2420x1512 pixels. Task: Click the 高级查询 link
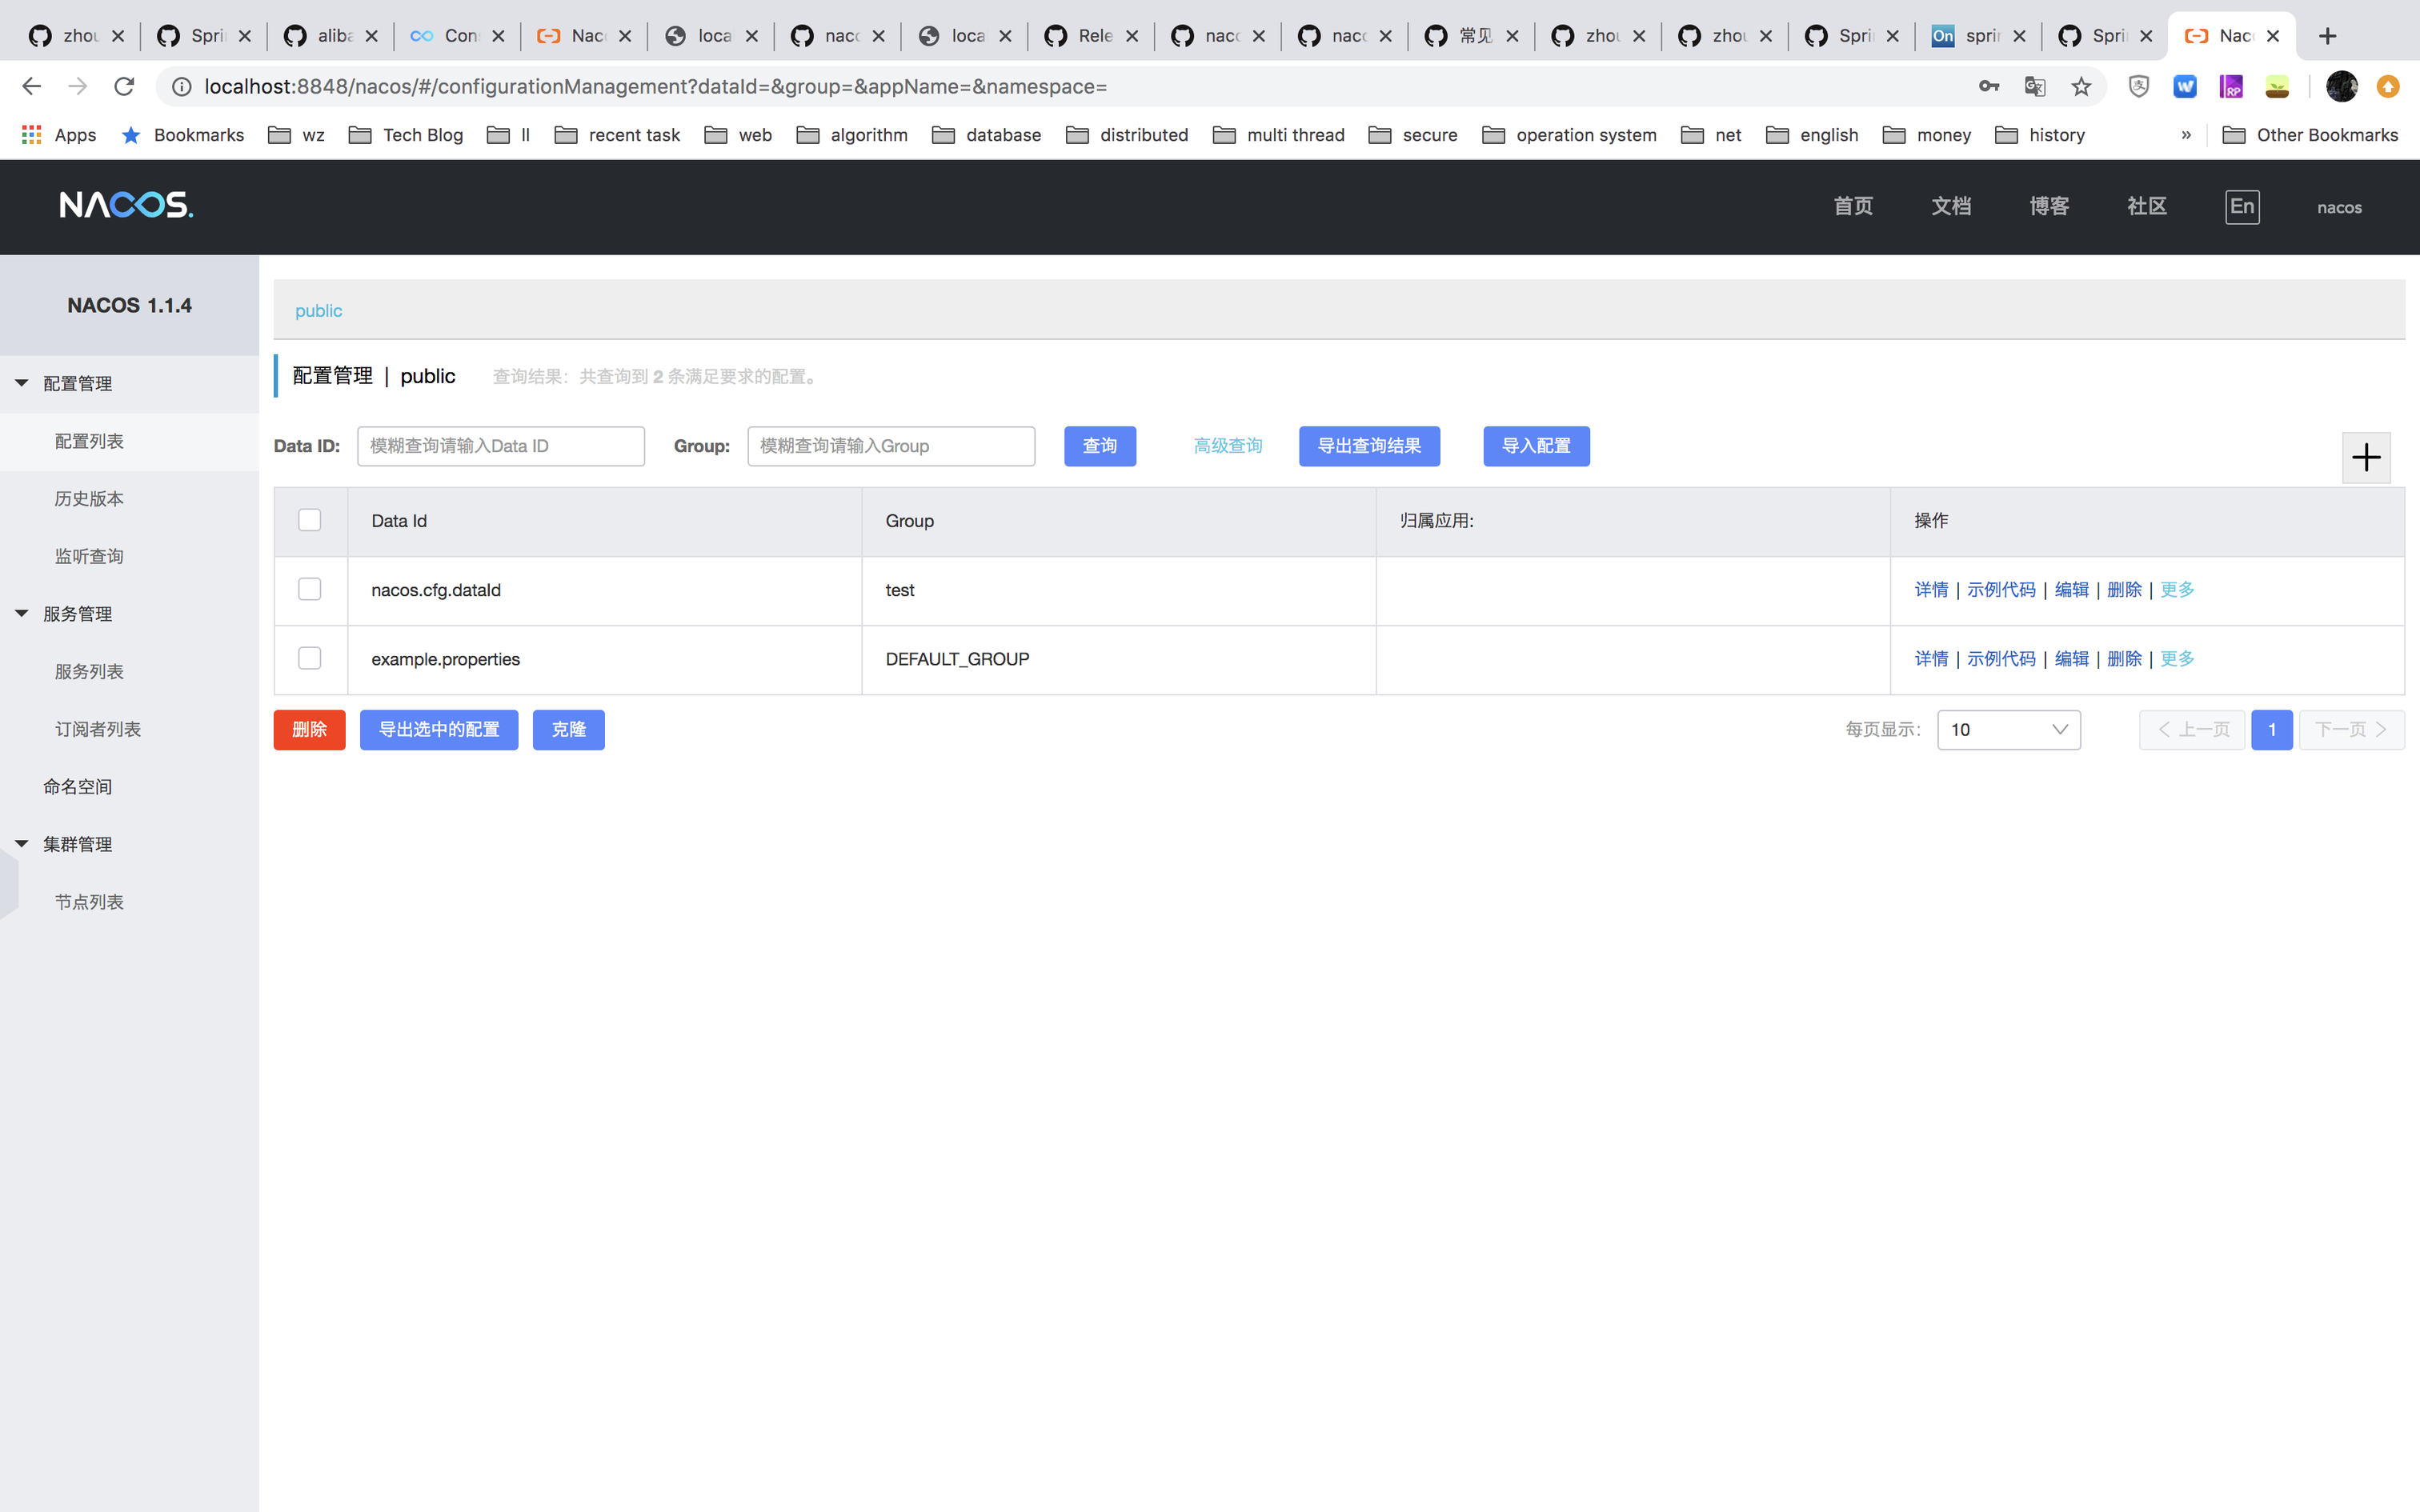(1227, 446)
